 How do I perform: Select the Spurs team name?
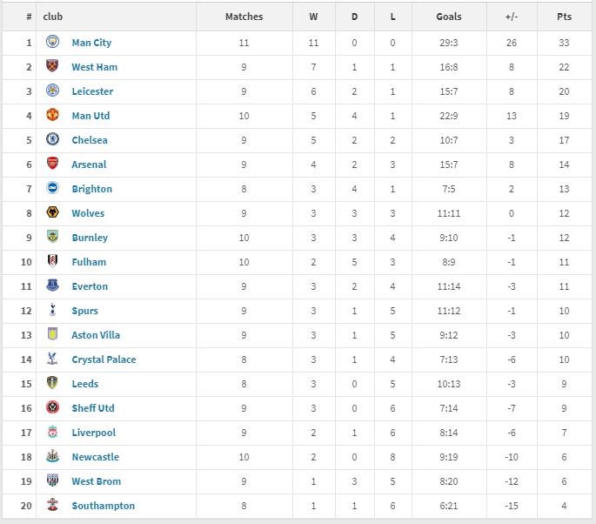pos(84,311)
